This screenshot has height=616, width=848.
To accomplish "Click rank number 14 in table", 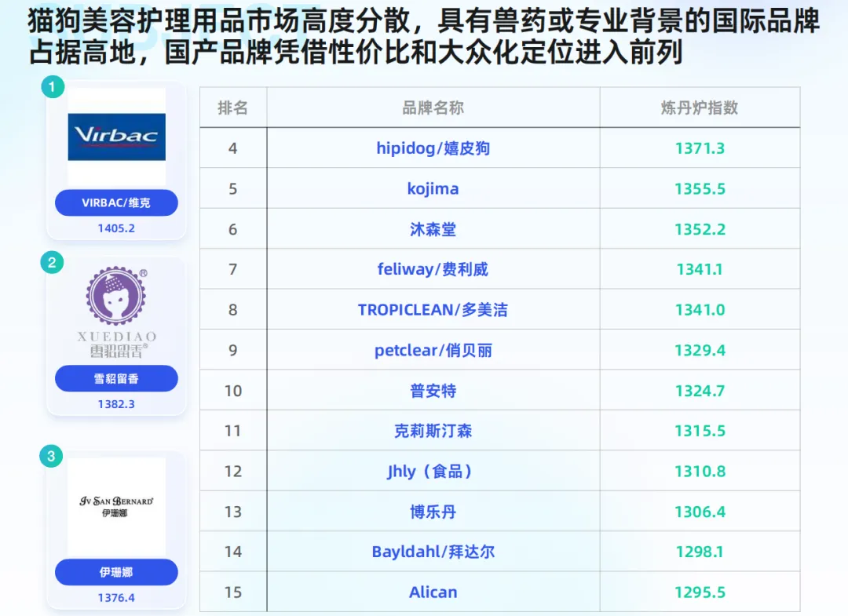I will click(232, 552).
